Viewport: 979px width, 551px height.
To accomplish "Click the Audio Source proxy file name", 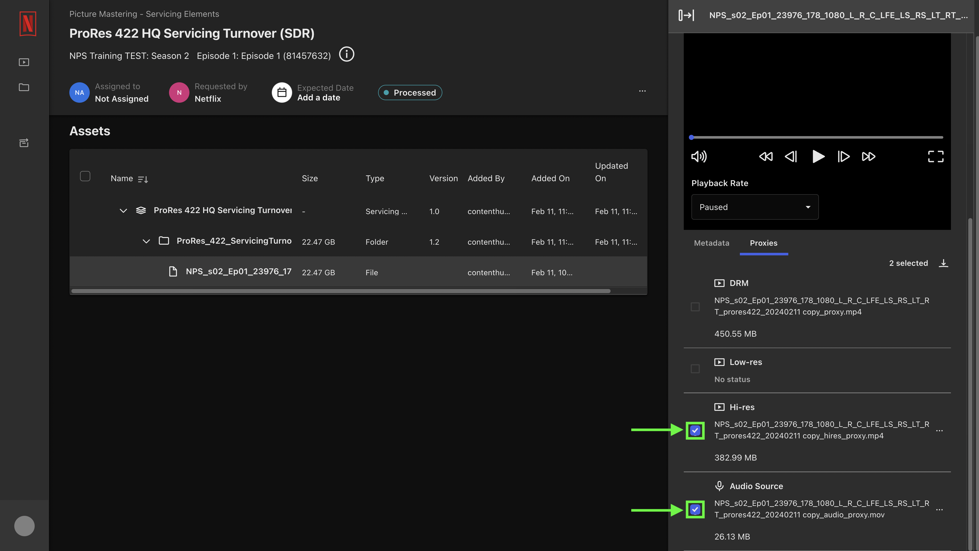I will point(822,509).
